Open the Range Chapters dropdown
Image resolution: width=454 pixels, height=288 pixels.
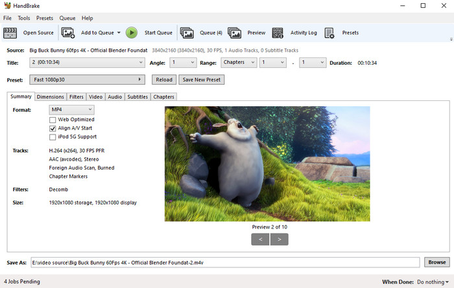[237, 63]
